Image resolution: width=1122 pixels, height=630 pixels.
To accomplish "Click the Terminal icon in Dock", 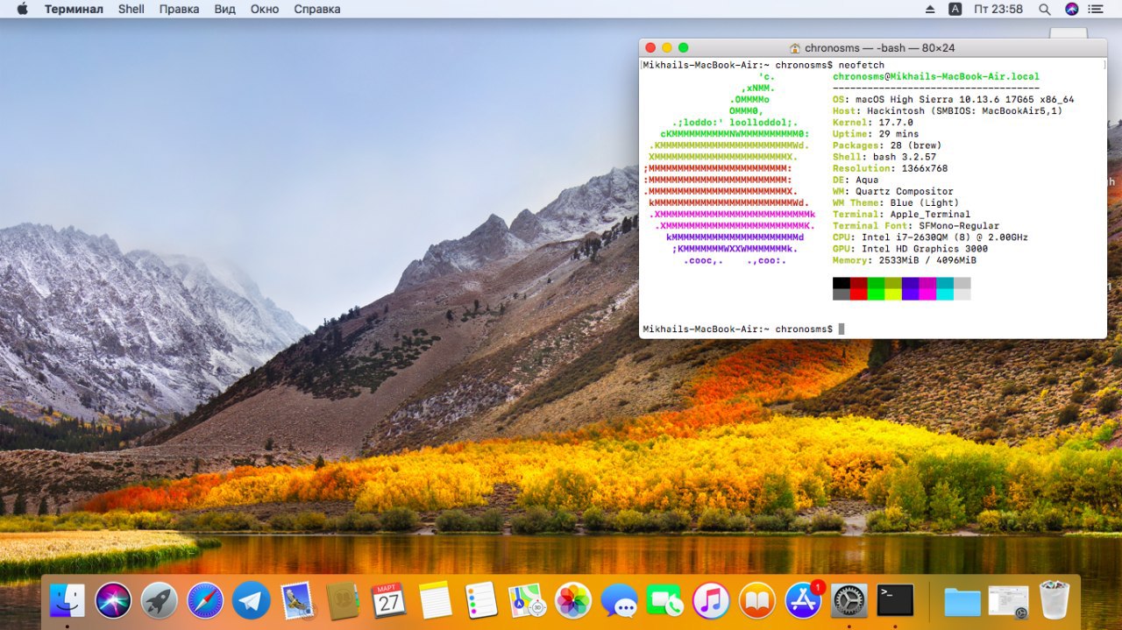I will coord(895,600).
